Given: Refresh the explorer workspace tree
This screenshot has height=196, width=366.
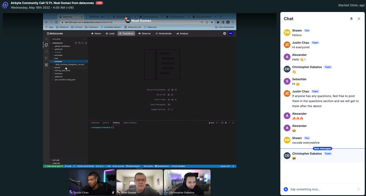Looking at the screenshot, I should 83,43.
